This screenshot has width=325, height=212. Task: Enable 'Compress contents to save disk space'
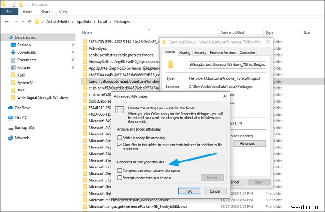coord(120,170)
